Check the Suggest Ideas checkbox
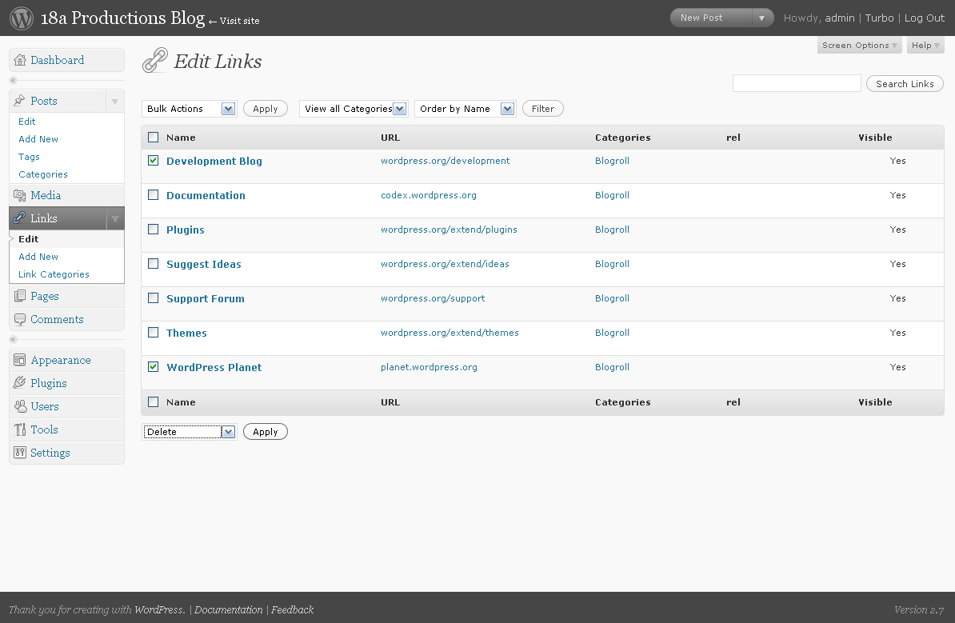This screenshot has height=623, width=955. (x=154, y=264)
